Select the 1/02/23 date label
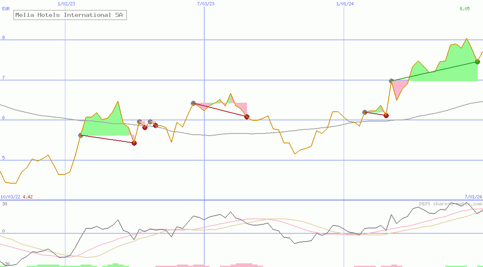The image size is (483, 267). [x=66, y=4]
